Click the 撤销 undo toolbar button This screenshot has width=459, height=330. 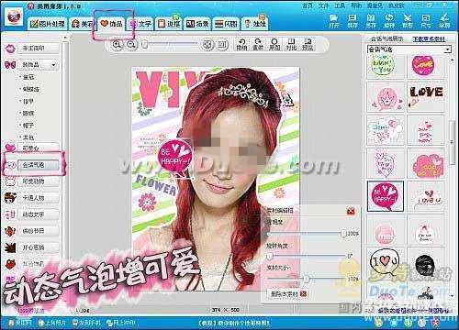[x=241, y=44]
